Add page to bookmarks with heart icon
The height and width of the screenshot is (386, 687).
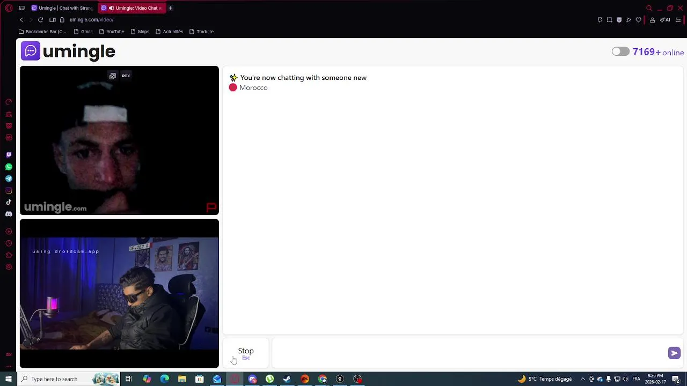tap(638, 20)
